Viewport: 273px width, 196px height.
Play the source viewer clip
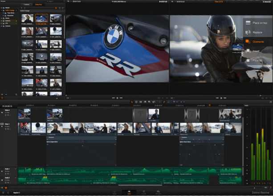tap(117, 98)
